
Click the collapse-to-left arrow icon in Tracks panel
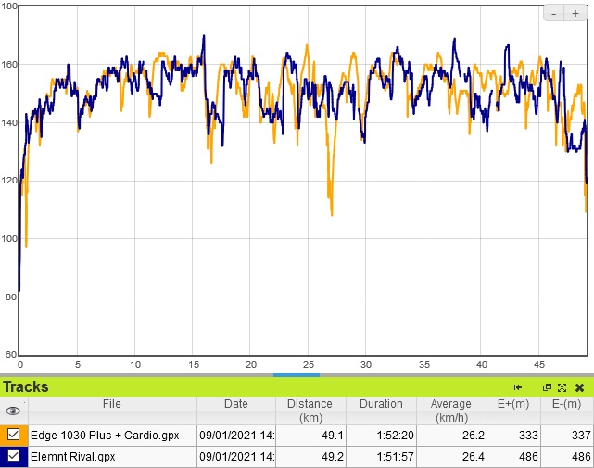coord(518,387)
